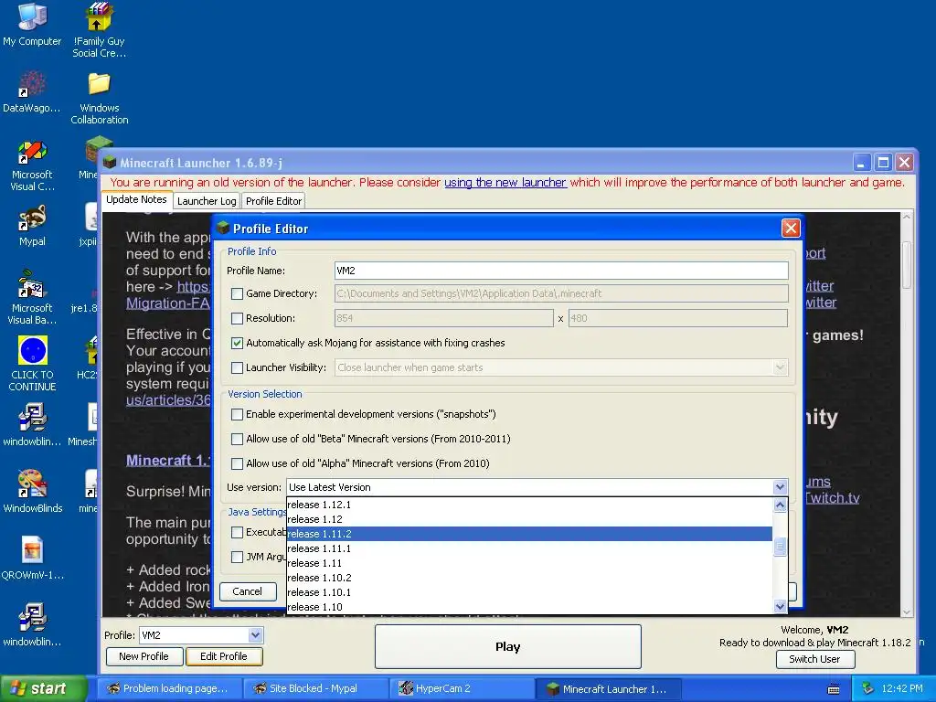Enable experimental development versions snapshots

(x=237, y=414)
